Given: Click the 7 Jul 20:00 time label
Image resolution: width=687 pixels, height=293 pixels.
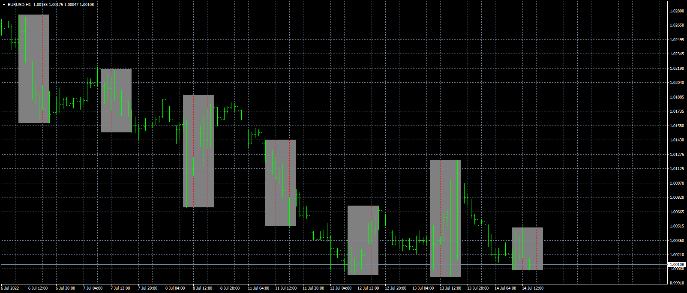Looking at the screenshot, I should pyautogui.click(x=148, y=288).
